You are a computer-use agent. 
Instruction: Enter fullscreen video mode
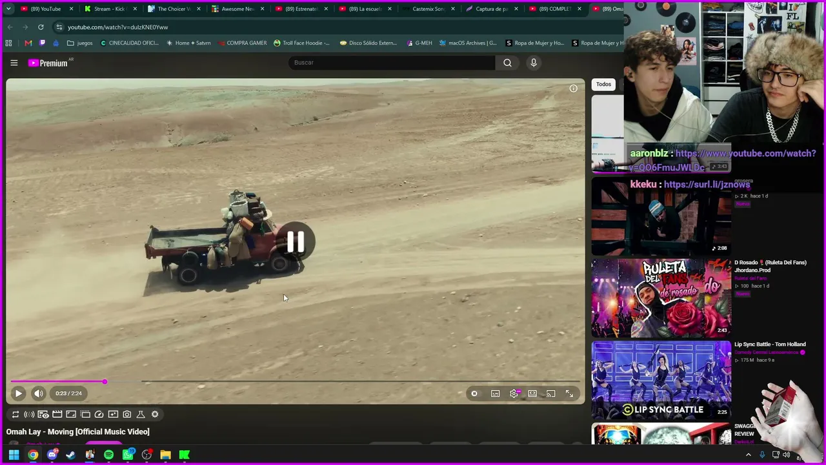[x=569, y=393]
